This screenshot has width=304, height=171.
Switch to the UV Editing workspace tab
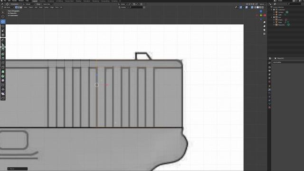tap(59, 1)
